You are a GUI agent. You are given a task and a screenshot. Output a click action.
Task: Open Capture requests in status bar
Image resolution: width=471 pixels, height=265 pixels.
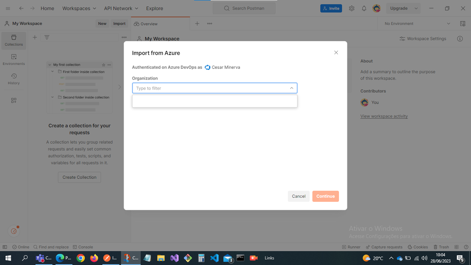coord(384,247)
